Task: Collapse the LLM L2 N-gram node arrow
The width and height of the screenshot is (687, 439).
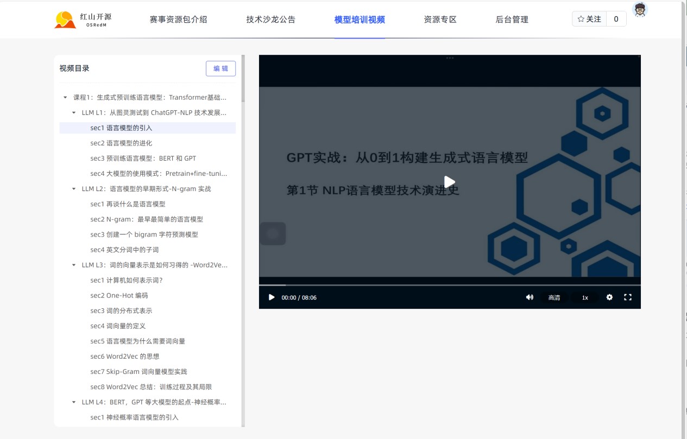Action: [x=74, y=189]
